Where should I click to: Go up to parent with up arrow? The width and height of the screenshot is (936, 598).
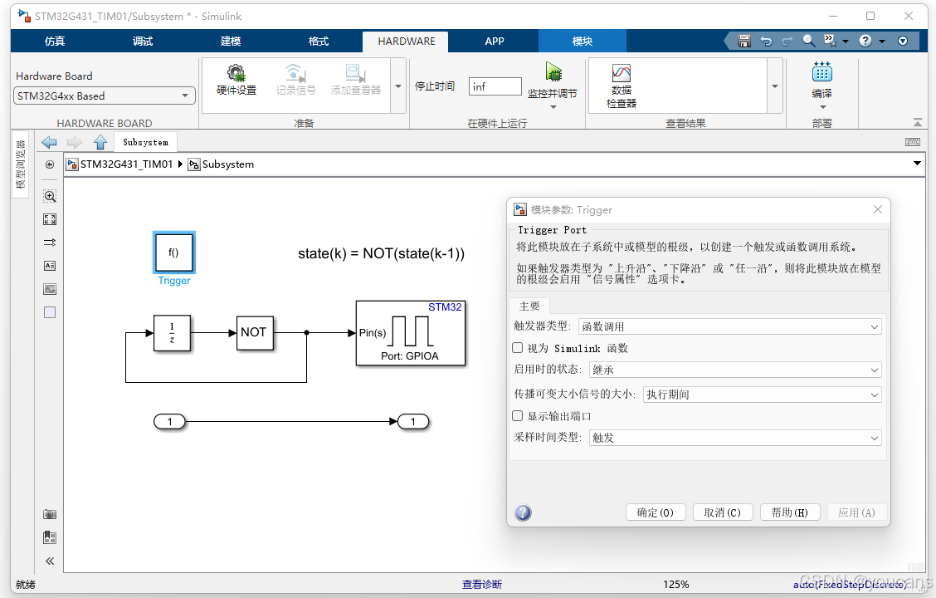[x=100, y=142]
